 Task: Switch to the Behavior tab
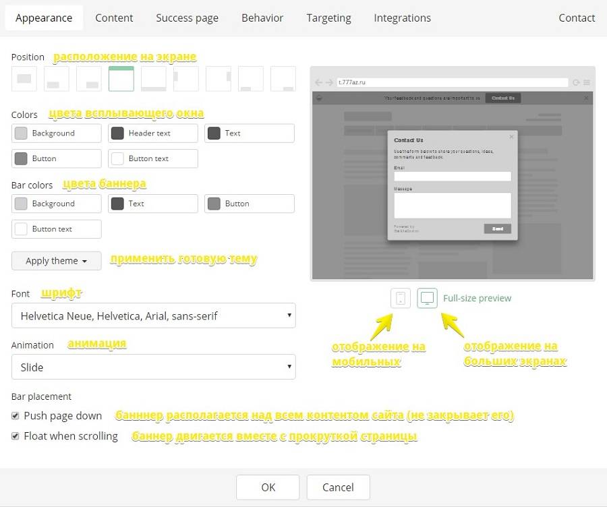click(262, 18)
